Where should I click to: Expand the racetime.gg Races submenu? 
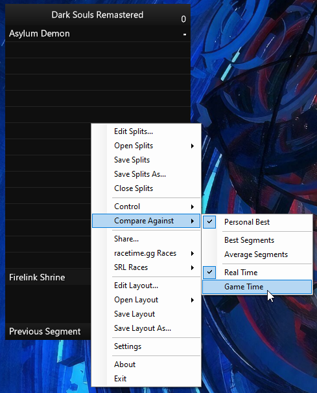(x=146, y=253)
